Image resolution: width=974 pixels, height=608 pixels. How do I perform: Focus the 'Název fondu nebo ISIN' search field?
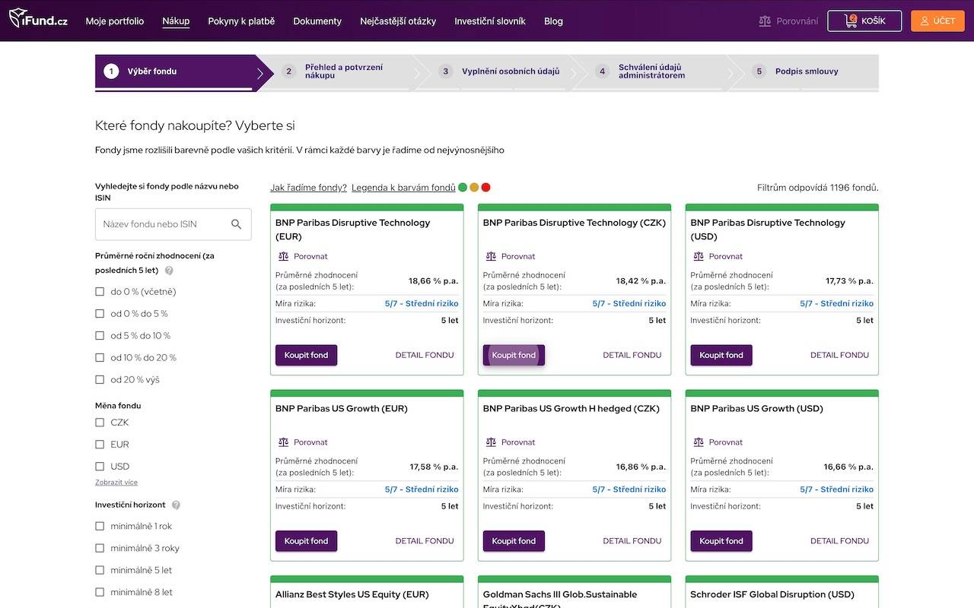173,224
